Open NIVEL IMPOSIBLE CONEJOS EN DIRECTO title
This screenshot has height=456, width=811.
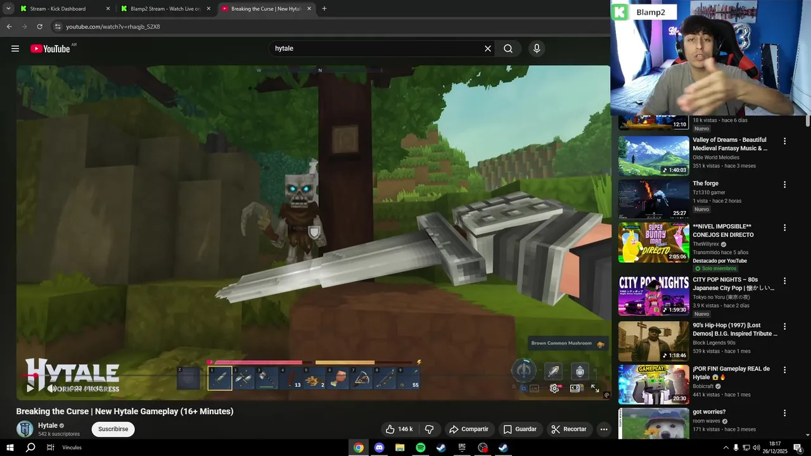(723, 231)
